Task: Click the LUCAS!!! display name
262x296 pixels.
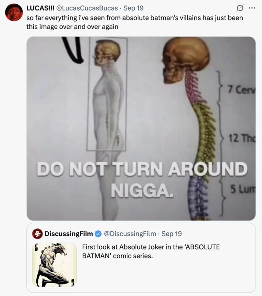Action: click(x=41, y=8)
